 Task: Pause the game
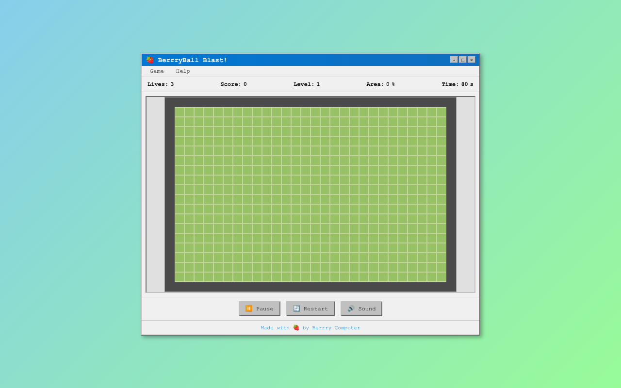coord(259,308)
